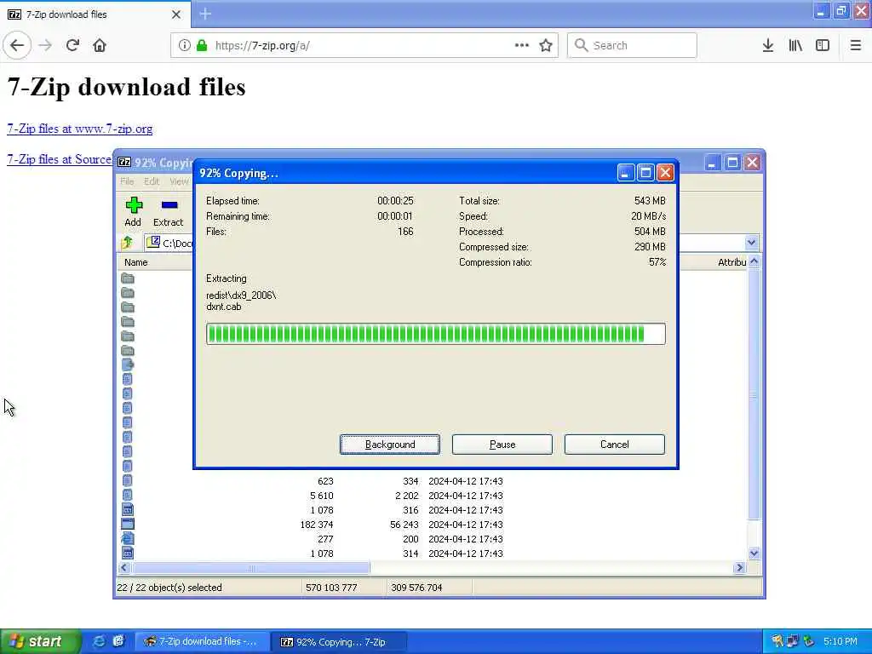Click the horizontal scroll right arrow

tap(739, 568)
